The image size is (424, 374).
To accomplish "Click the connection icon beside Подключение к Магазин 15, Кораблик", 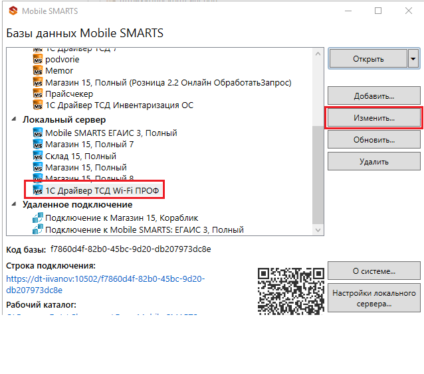I will [38, 218].
